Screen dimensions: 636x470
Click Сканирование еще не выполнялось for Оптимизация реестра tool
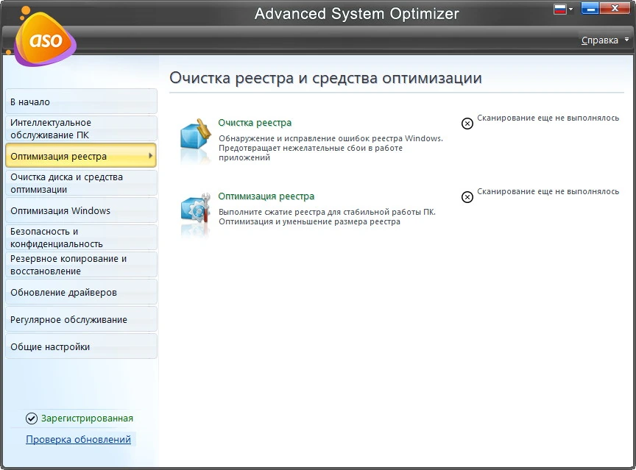[548, 191]
